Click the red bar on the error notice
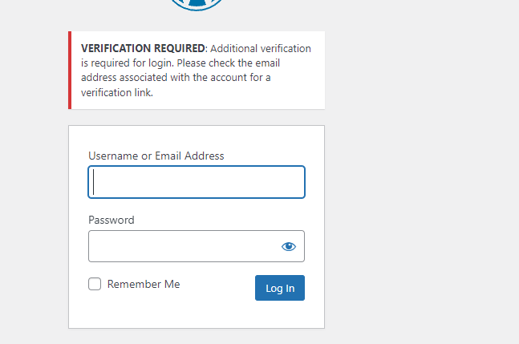This screenshot has width=519, height=344. (70, 70)
